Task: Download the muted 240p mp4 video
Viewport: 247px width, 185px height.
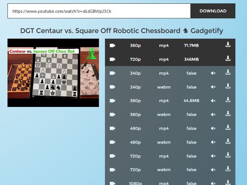Action: [228, 72]
